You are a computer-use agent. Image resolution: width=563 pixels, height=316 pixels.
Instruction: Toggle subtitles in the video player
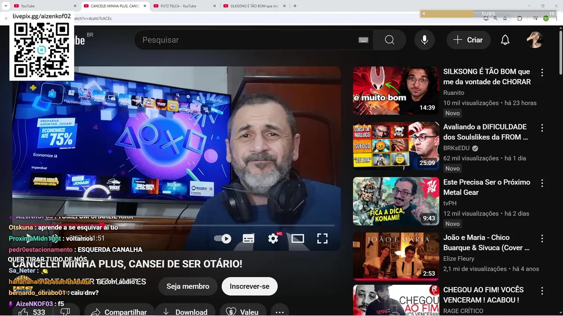pos(249,238)
